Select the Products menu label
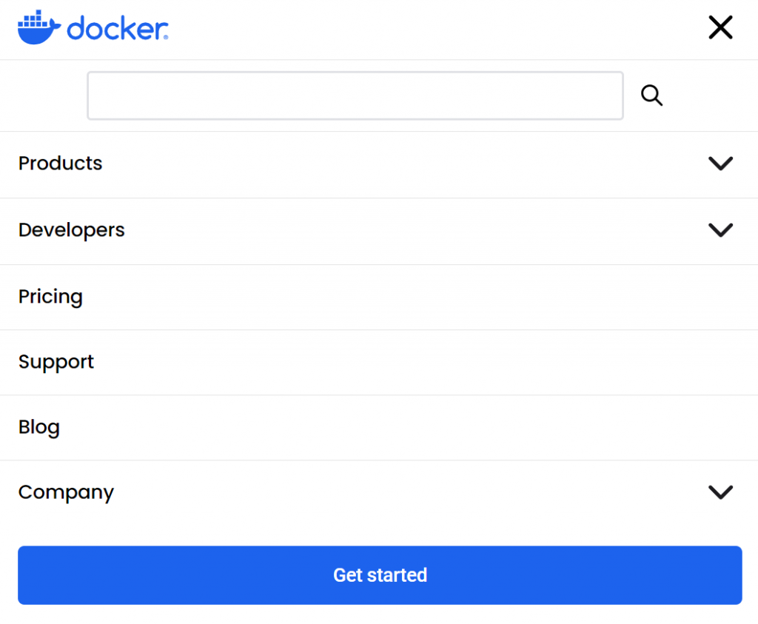The width and height of the screenshot is (758, 624). click(x=61, y=164)
